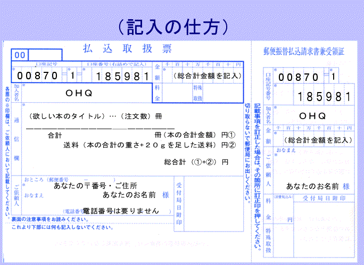This screenshot has height=265, width=364.
Task: Click 185981 in the 払込取扱票 口座番号 field
Action: [122, 76]
